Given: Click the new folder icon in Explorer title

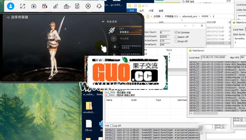Looking at the screenshot, I should pos(139,6).
